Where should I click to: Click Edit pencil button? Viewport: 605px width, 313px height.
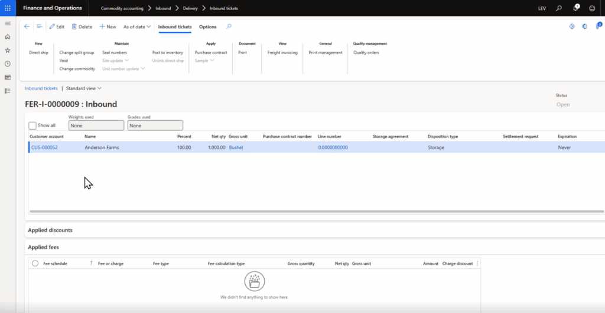point(57,27)
